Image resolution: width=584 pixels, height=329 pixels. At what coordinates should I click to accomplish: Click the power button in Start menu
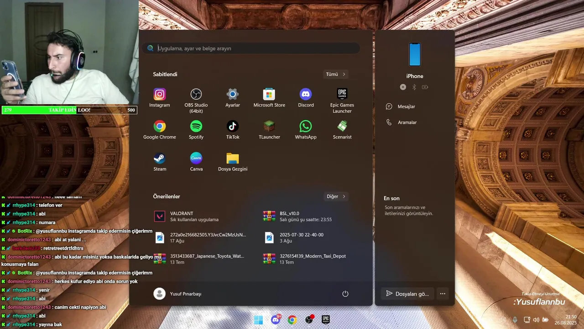[345, 294]
